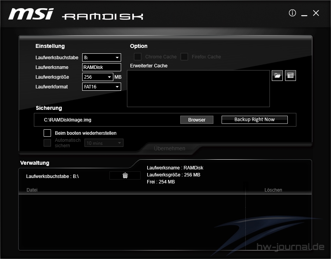Viewport: 331px width, 259px height.
Task: Open the Laufwerksbuchstabe dropdown showing B:
Action: 102,57
